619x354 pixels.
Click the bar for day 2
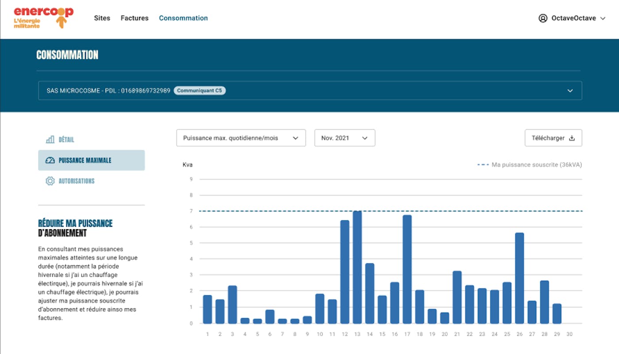220,312
